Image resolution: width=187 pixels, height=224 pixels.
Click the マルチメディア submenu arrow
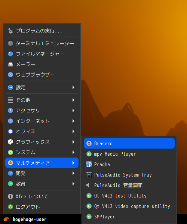(x=73, y=163)
